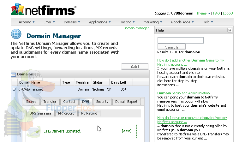The height and width of the screenshot is (142, 245).
Task: Switch to the Source tab
Action: pos(31,102)
